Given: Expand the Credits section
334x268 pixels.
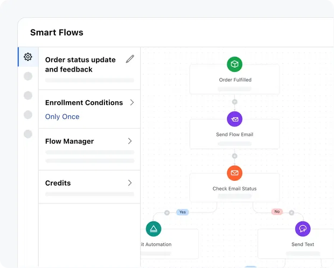Looking at the screenshot, I should [x=130, y=183].
